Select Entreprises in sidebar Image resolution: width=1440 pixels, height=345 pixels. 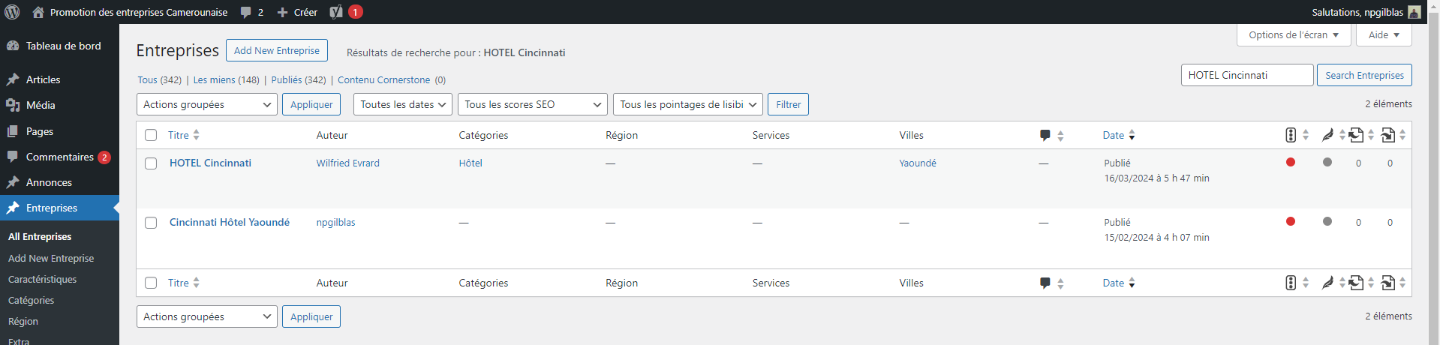[59, 208]
